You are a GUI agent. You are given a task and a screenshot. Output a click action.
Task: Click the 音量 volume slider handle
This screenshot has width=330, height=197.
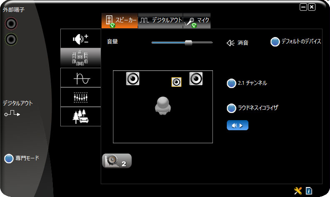pos(189,42)
